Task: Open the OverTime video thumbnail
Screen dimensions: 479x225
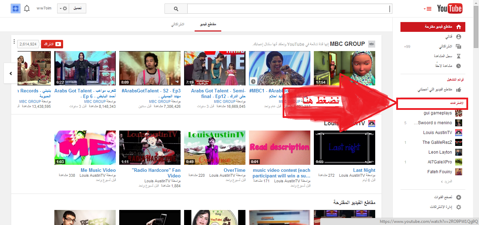Action: [215, 148]
